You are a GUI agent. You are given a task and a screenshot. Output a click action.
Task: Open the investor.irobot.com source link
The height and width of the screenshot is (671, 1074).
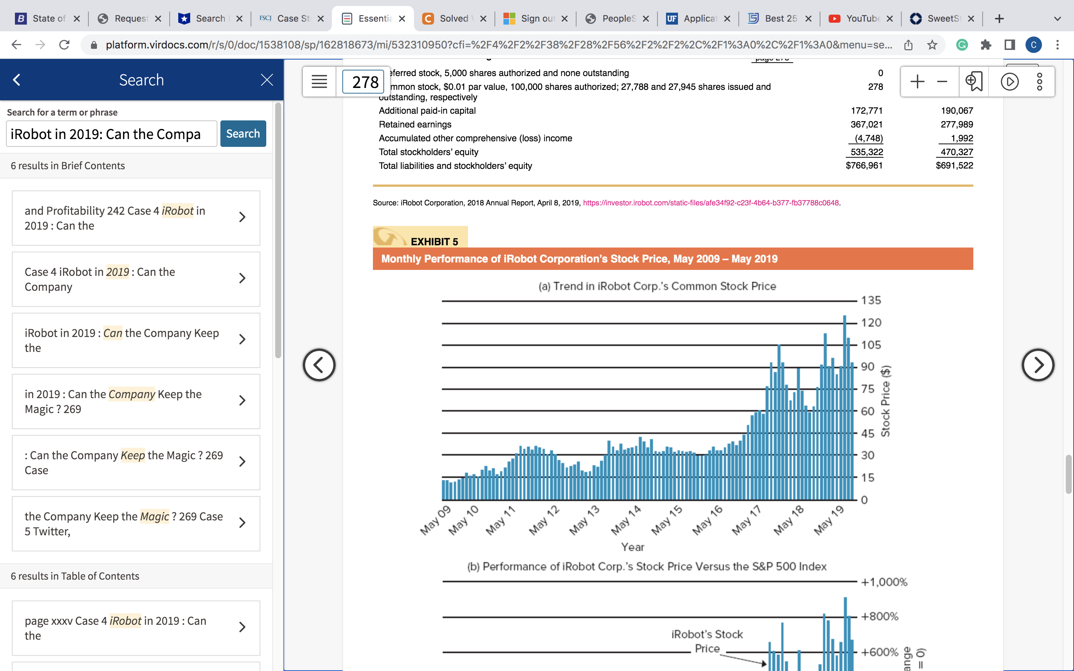[x=710, y=203]
